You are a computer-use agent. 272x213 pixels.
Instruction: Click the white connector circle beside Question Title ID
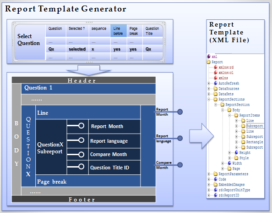click(81, 166)
